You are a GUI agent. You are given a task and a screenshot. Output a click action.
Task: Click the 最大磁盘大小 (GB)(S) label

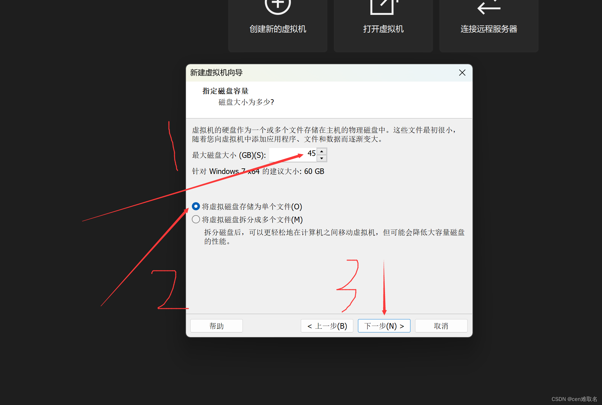(x=229, y=155)
